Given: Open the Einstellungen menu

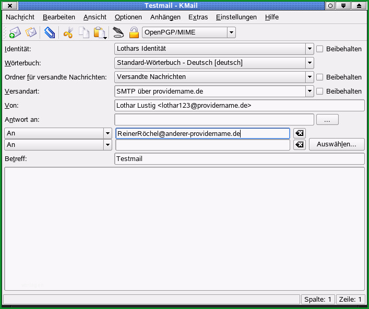Looking at the screenshot, I should pos(236,17).
